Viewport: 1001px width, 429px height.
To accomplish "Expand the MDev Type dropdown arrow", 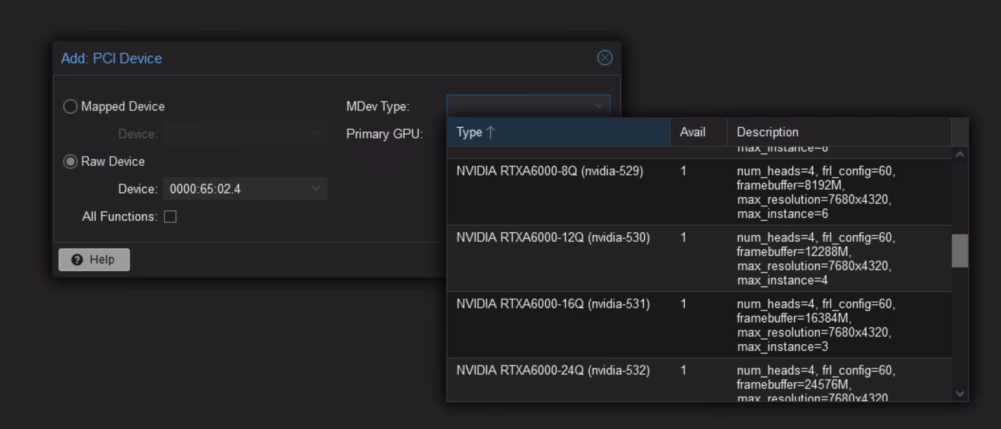I will 599,106.
